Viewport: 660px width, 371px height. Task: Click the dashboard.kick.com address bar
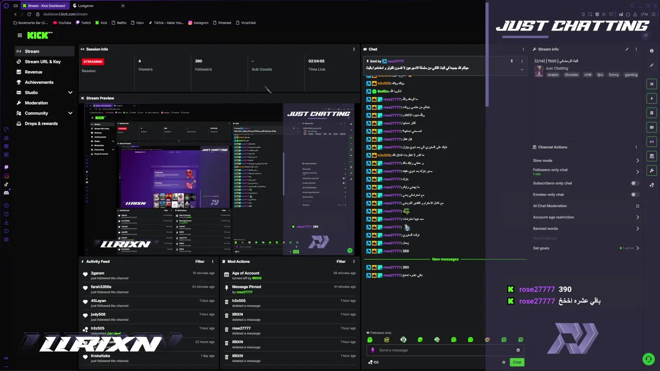click(x=65, y=14)
